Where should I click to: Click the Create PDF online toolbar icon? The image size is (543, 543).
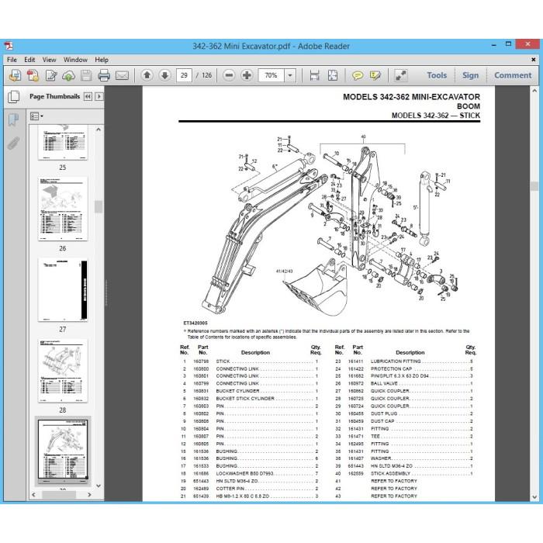(15, 75)
